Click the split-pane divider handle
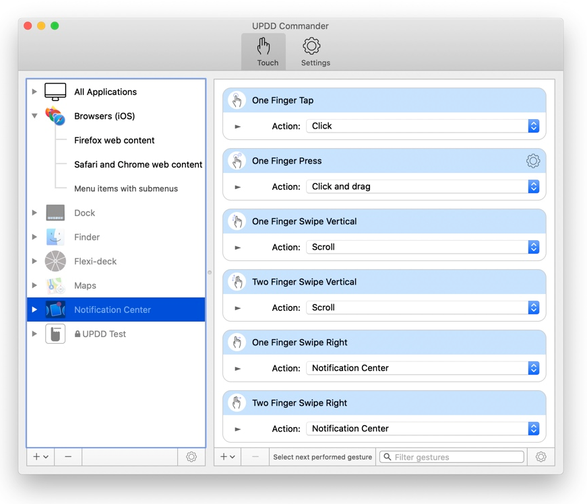 point(210,273)
